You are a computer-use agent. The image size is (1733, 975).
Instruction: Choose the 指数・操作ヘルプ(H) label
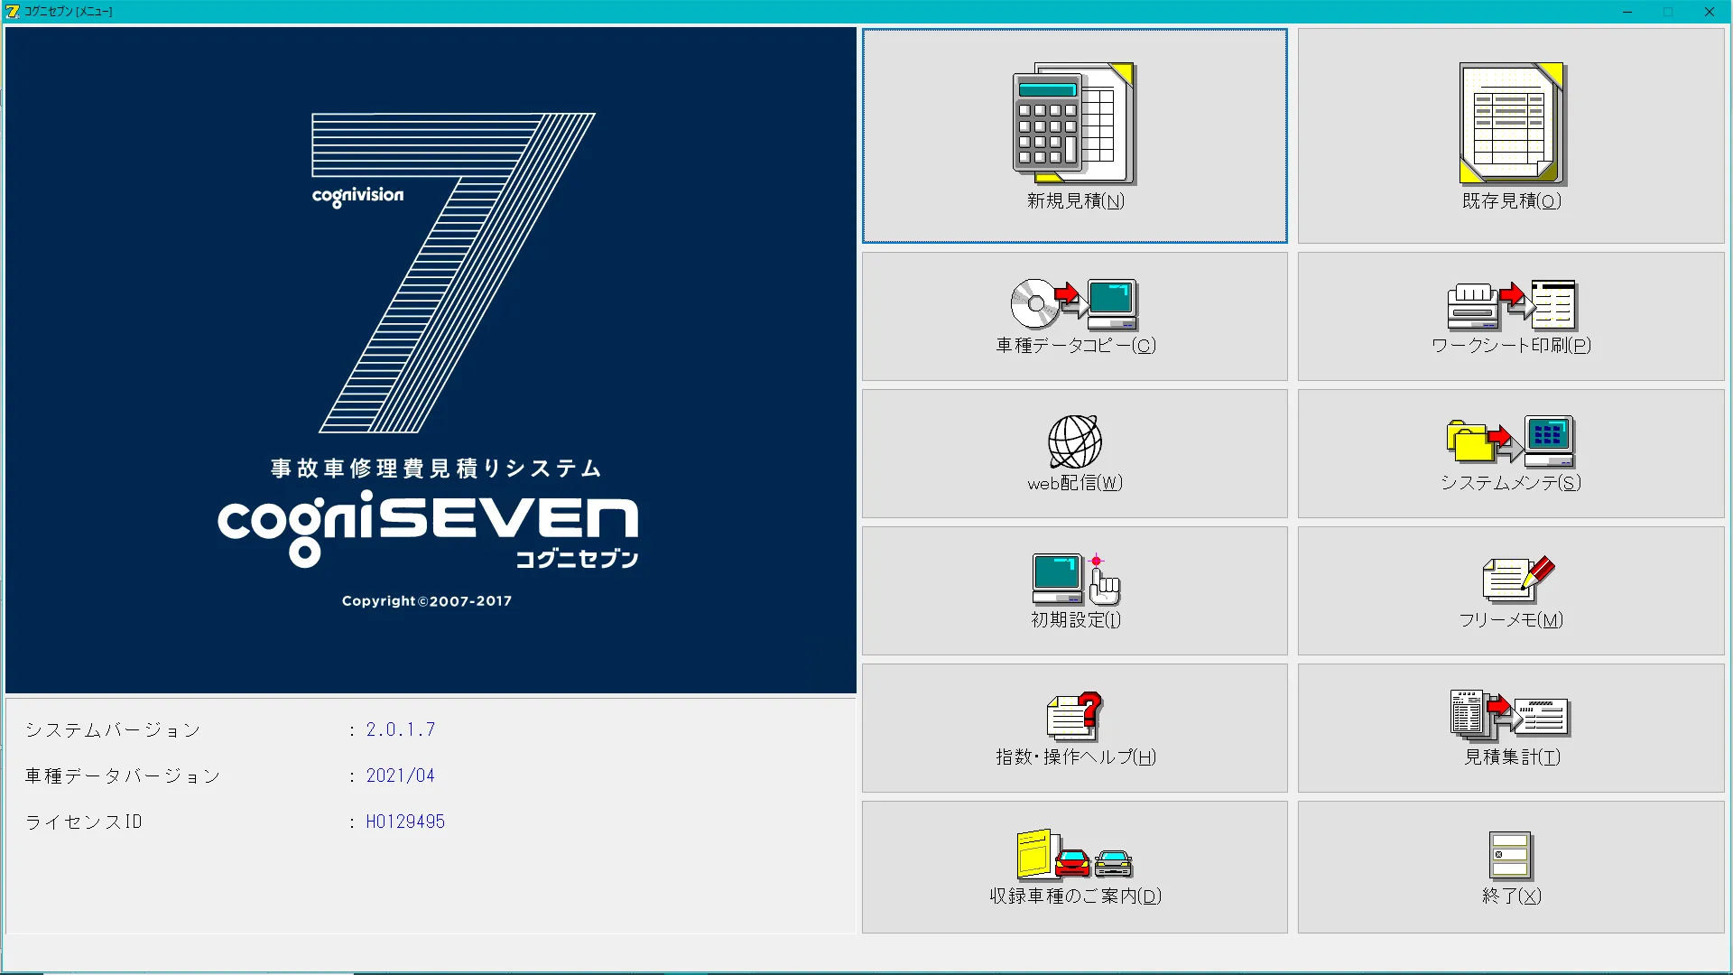tap(1075, 757)
